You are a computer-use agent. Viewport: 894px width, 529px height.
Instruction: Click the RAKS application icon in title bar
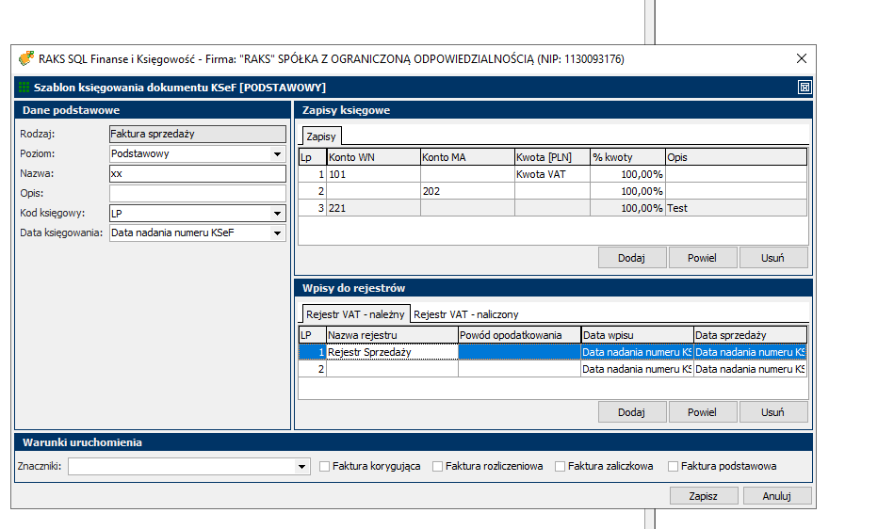pyautogui.click(x=26, y=58)
